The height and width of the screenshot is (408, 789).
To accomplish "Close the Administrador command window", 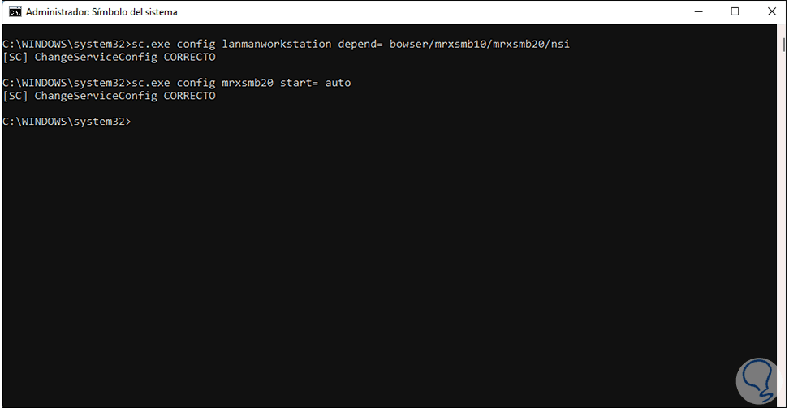I will point(770,12).
